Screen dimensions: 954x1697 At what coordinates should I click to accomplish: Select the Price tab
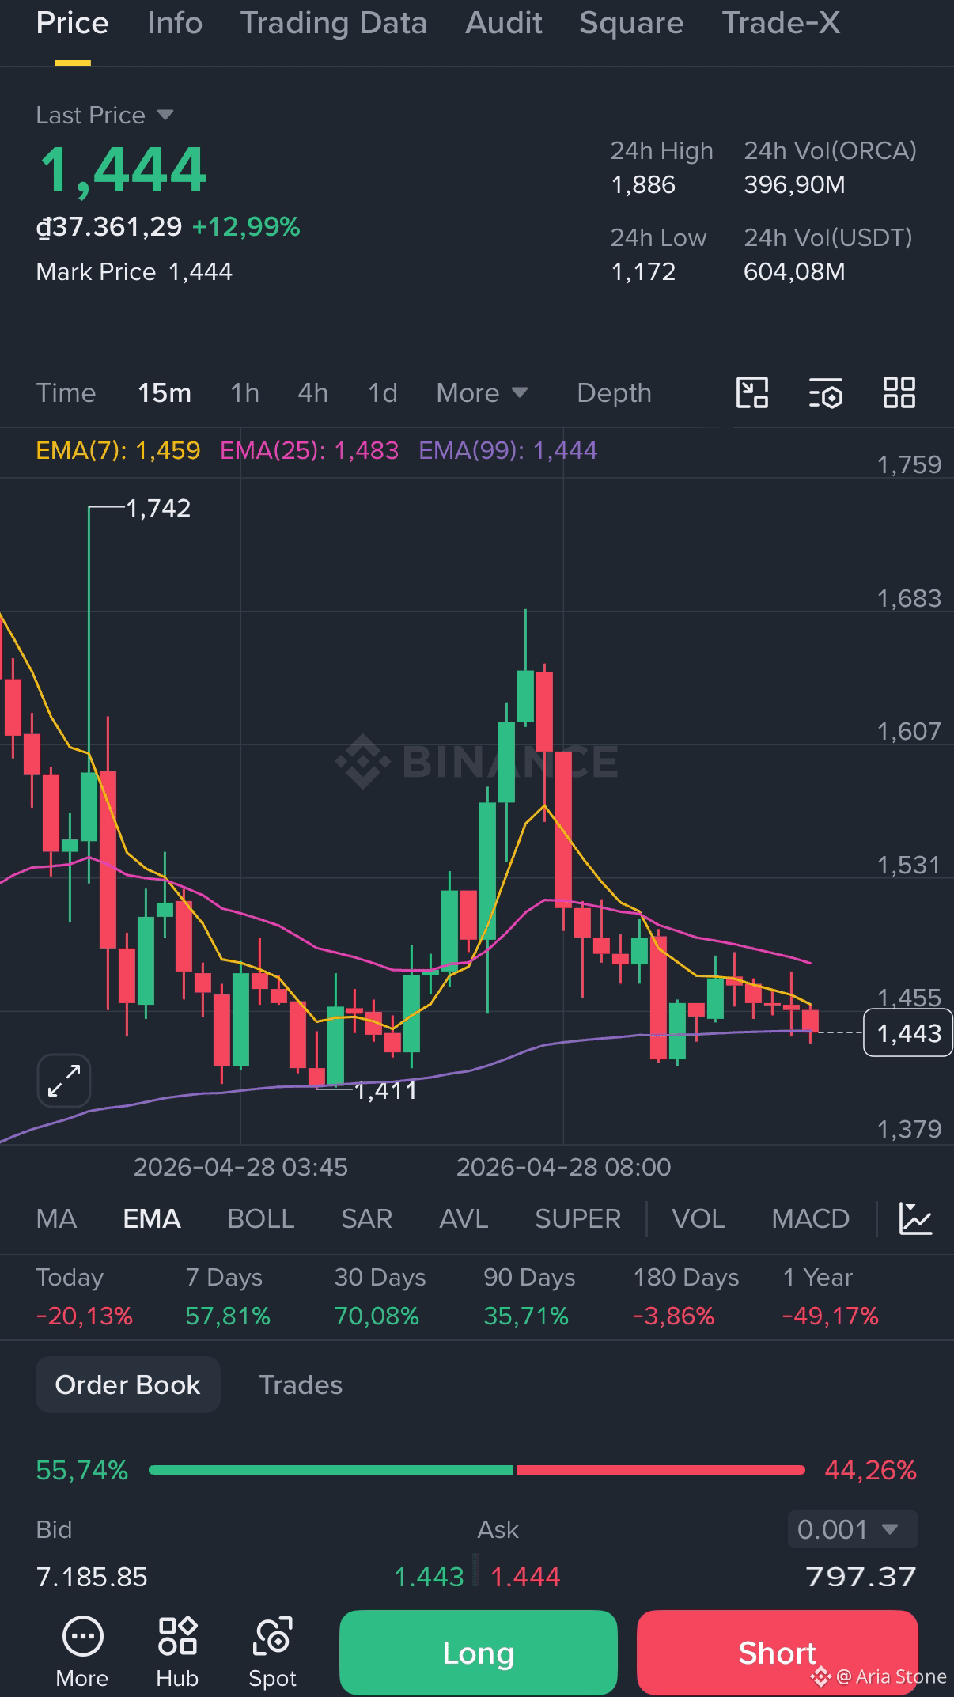(x=72, y=24)
